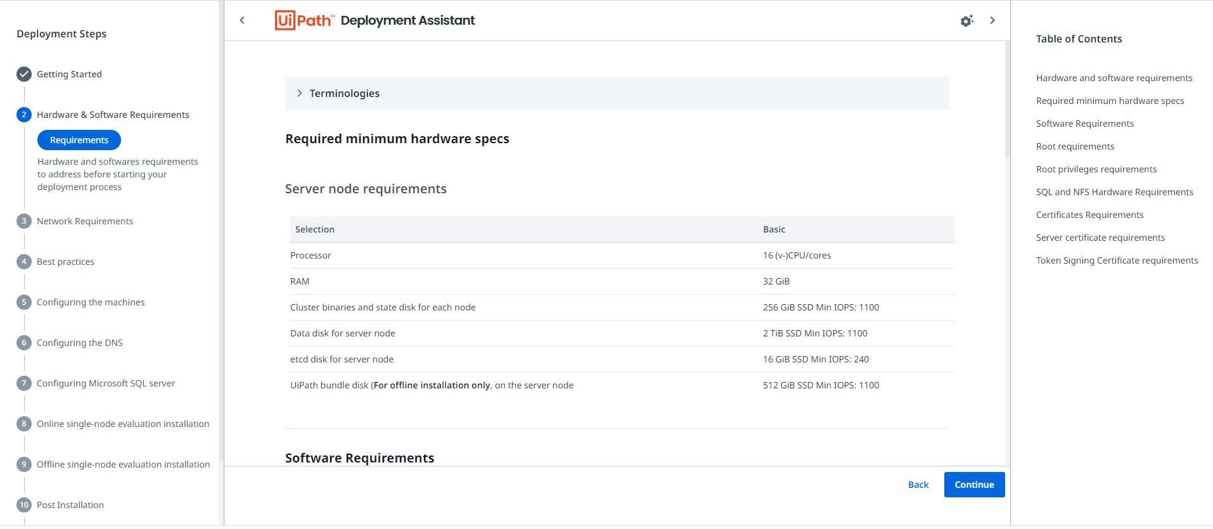The height and width of the screenshot is (529, 1213).
Task: Click step 3 number circle
Action: [24, 221]
